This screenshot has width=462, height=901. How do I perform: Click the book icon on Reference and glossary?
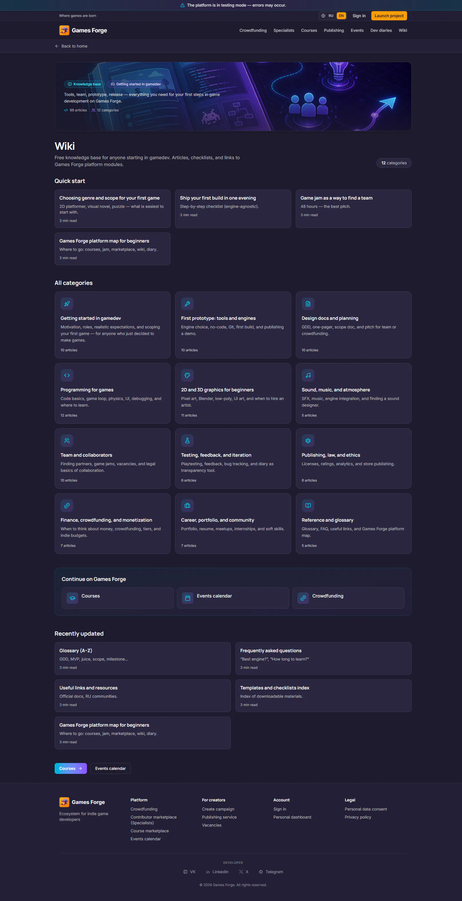308,506
